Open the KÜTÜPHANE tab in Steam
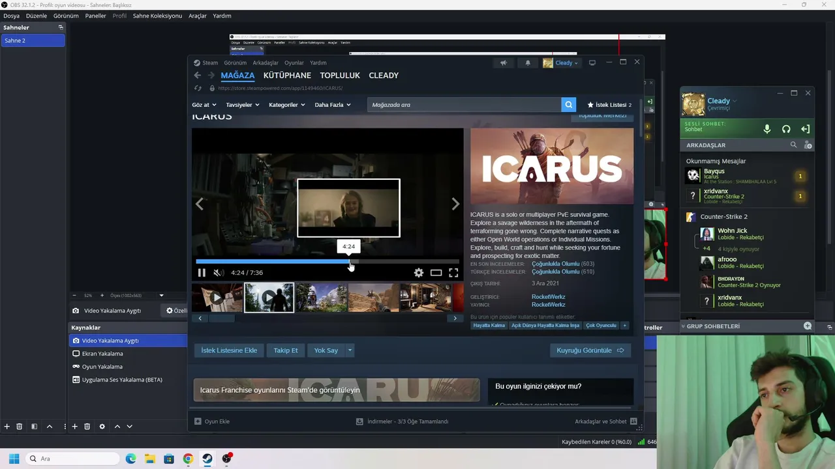The image size is (835, 469). click(x=287, y=76)
